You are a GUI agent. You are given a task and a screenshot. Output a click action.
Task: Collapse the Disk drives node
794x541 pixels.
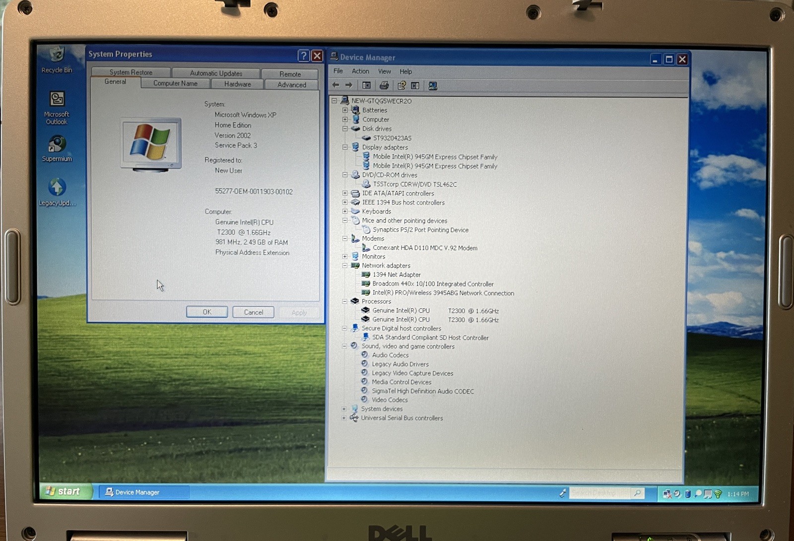click(345, 129)
